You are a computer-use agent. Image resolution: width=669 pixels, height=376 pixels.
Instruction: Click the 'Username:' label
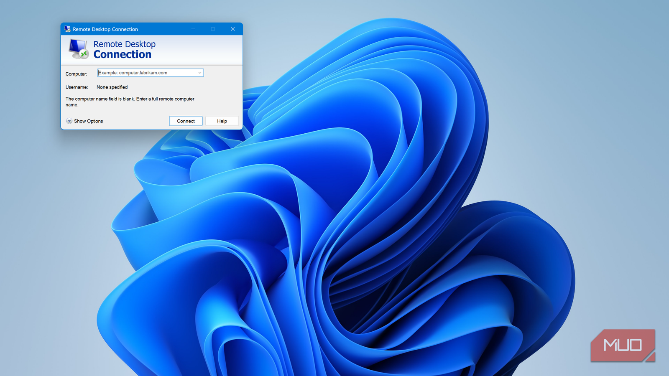click(x=77, y=87)
